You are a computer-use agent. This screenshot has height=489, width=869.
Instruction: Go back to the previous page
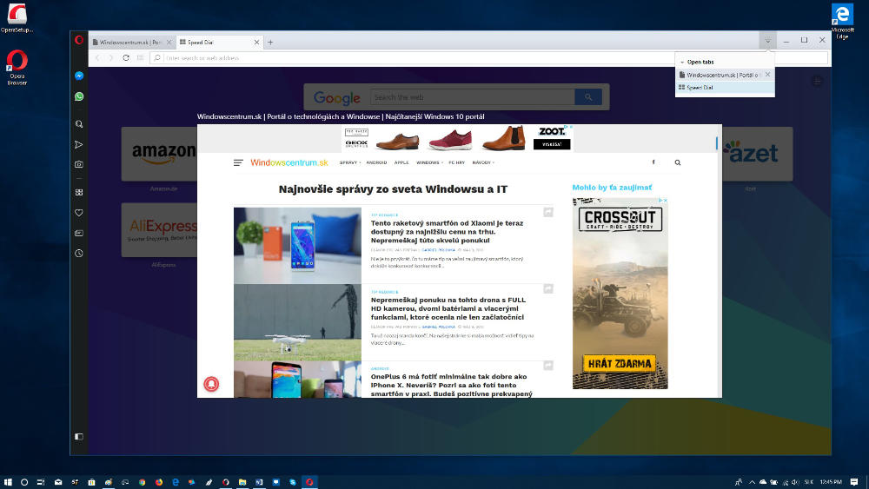coord(97,57)
